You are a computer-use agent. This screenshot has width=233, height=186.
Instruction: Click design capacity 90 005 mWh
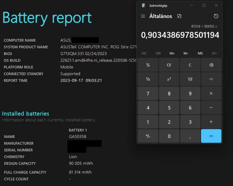81,163
